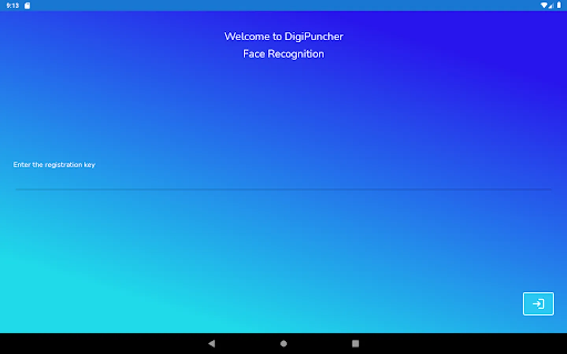Tap the Wi-Fi status icon
This screenshot has width=567, height=354.
544,6
